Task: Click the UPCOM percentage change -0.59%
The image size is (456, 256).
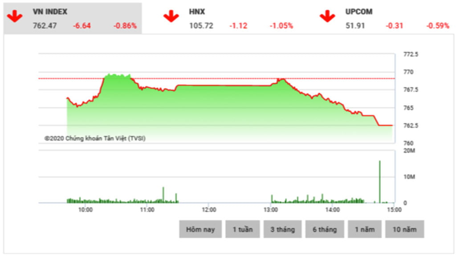Action: pos(437,26)
